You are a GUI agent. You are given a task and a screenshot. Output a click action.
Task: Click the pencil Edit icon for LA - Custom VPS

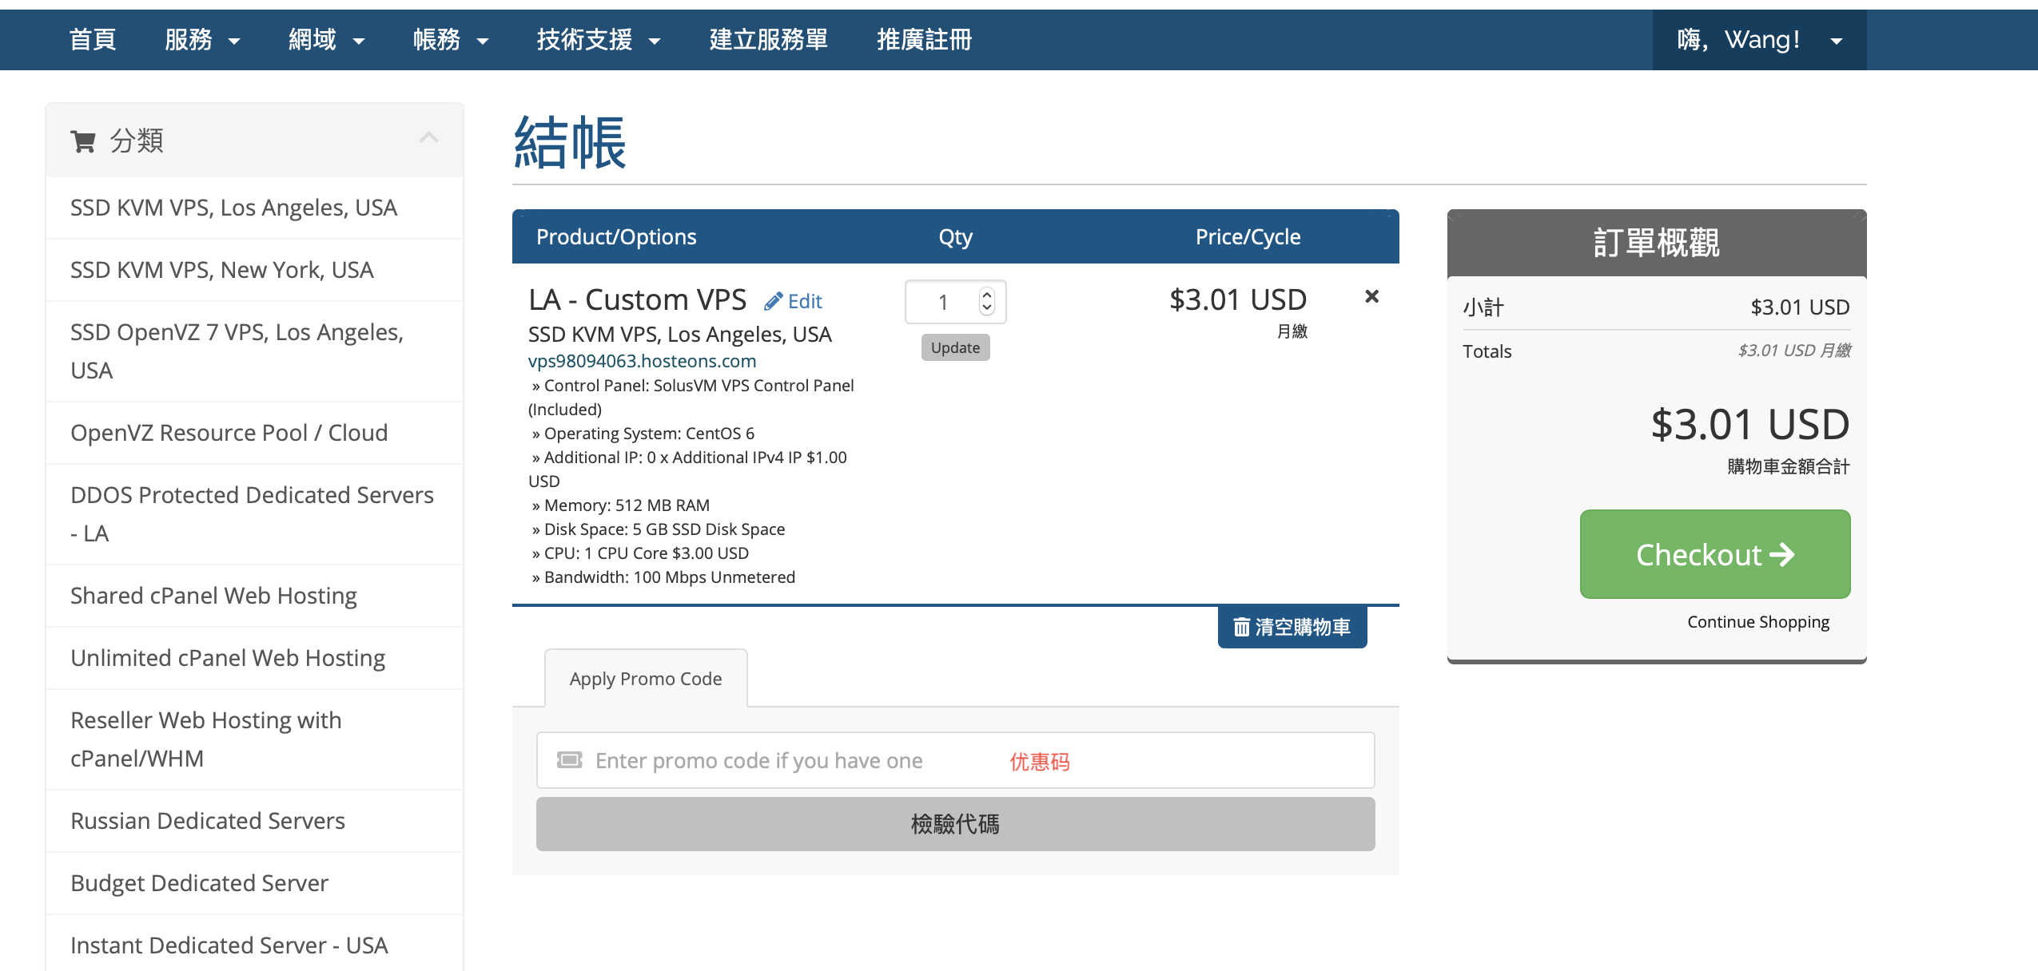pyautogui.click(x=773, y=300)
